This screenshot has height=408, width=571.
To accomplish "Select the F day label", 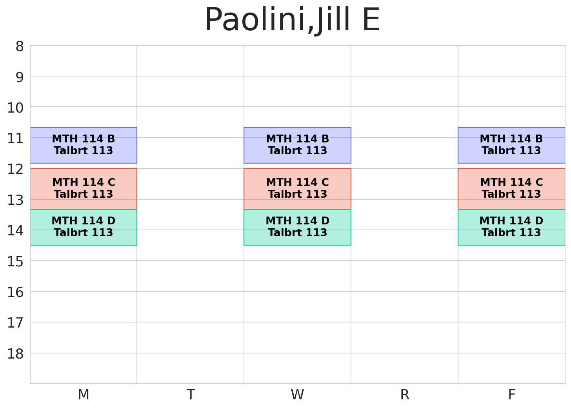I will tap(511, 395).
